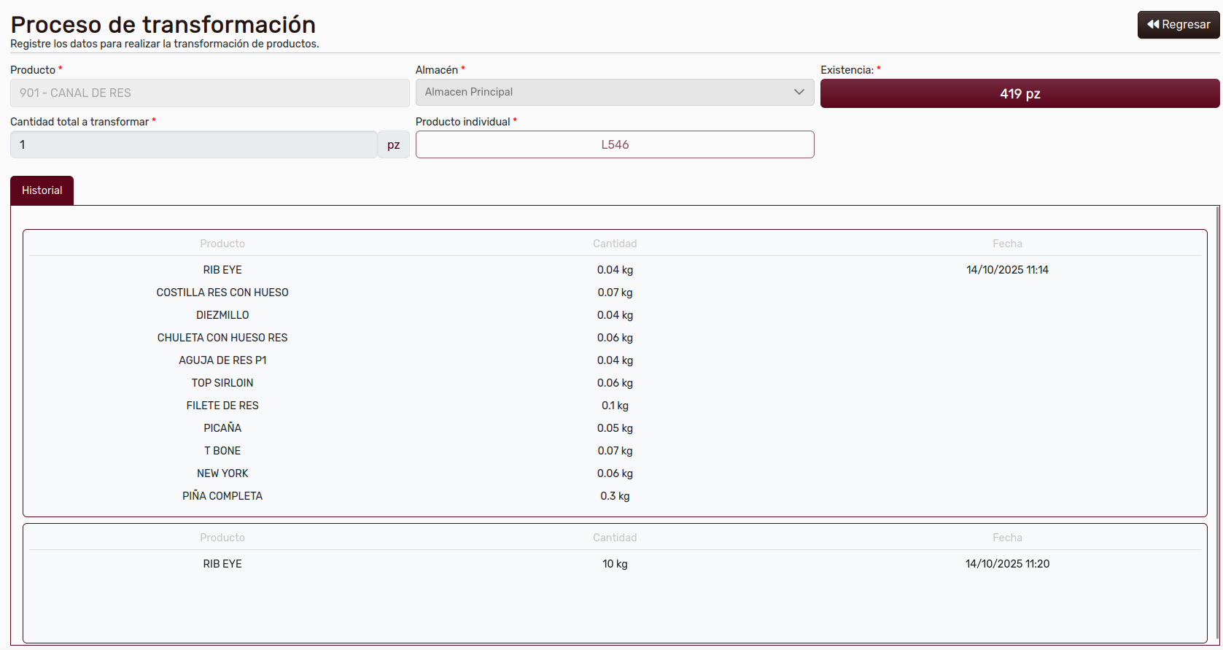This screenshot has width=1223, height=650.
Task: Select the Almacen Principal combo box
Action: click(605, 93)
